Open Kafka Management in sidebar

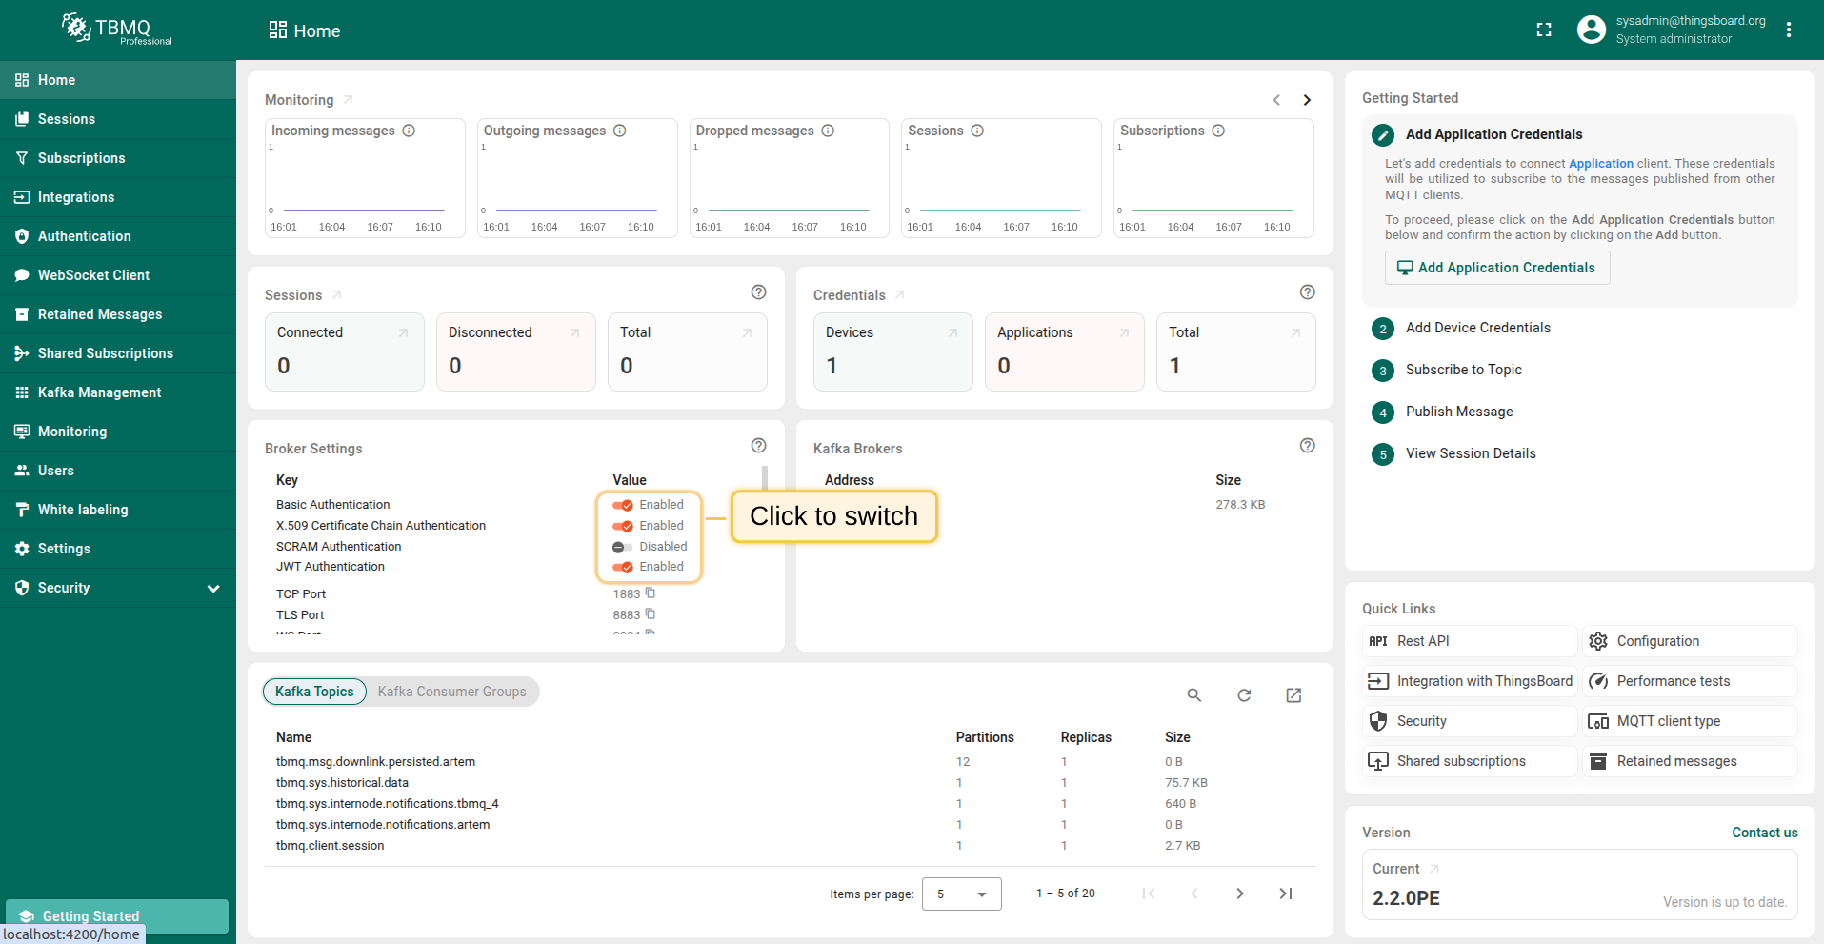[x=99, y=392]
